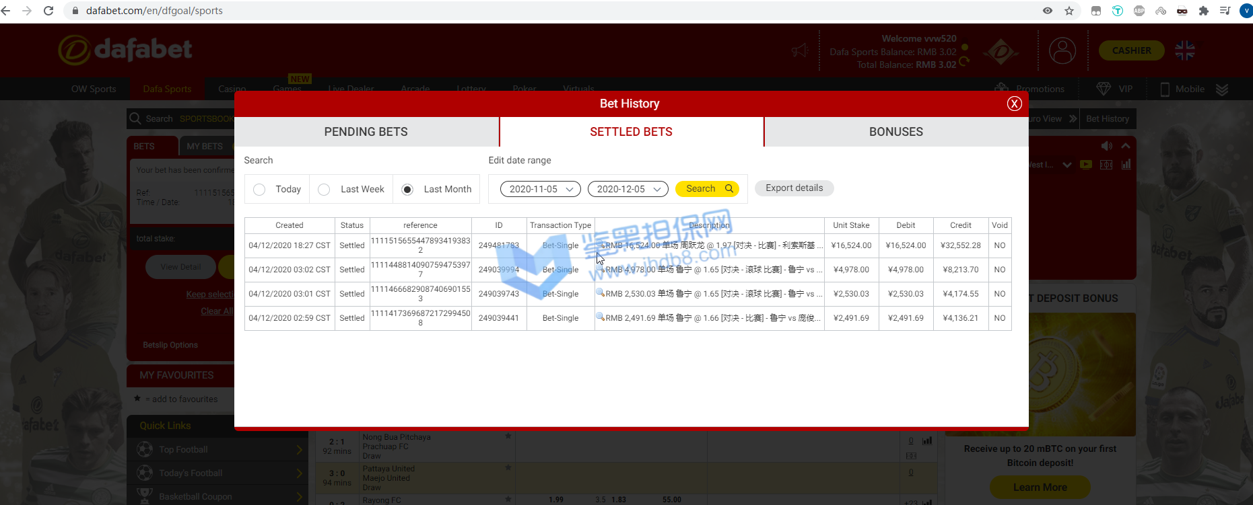Viewport: 1253px width, 505px height.
Task: Click the Export details button
Action: [794, 188]
